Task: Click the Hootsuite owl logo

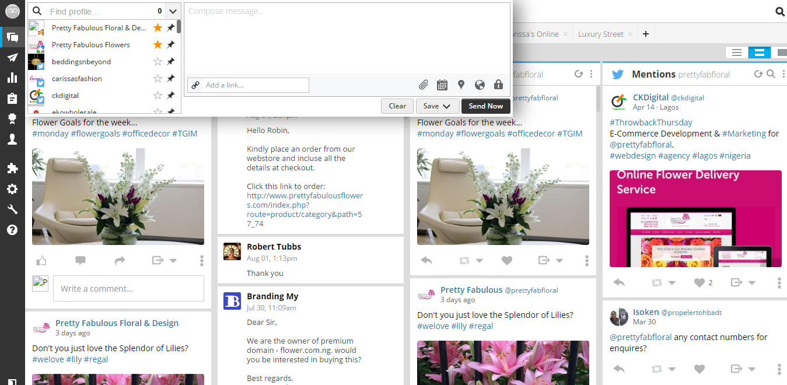Action: (x=12, y=11)
